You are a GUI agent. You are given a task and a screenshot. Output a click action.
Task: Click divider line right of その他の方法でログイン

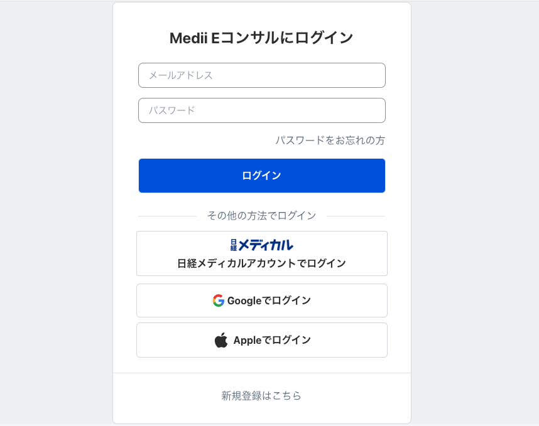pyautogui.click(x=356, y=216)
